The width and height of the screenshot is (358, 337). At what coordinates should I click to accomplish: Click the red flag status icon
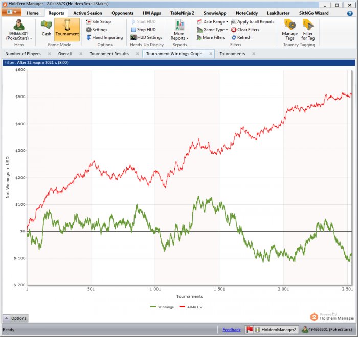pos(250,330)
